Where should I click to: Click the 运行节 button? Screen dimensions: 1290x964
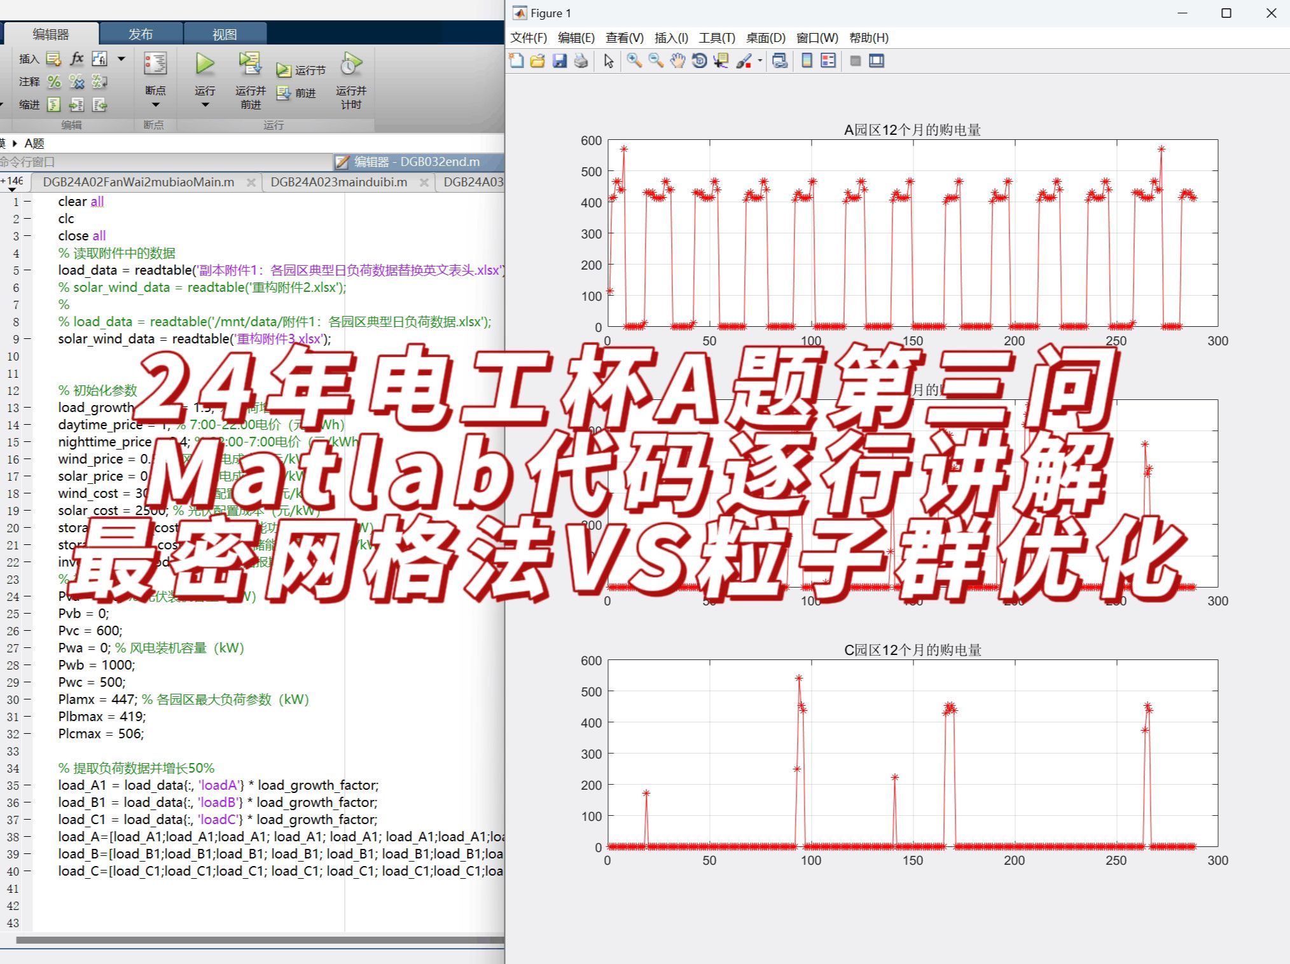[x=301, y=71]
